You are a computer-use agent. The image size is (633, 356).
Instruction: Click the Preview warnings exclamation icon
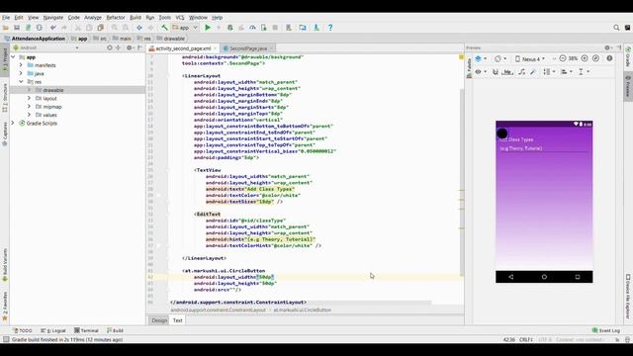point(609,58)
